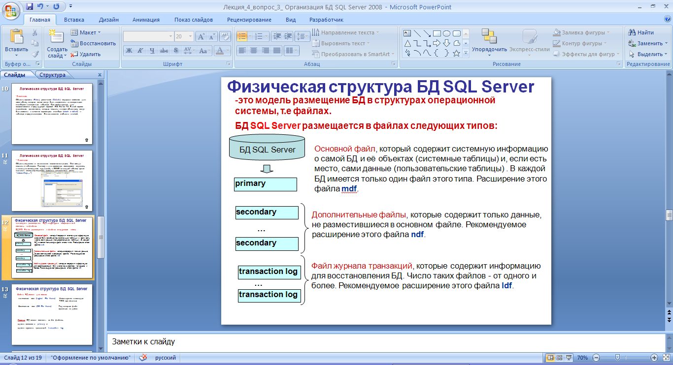Viewport: 673px width, 365px height.
Task: Open the Упорядочить arrange dropdown
Action: [x=489, y=49]
